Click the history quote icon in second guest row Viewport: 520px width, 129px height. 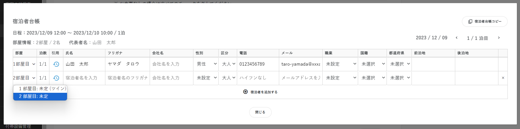point(56,78)
